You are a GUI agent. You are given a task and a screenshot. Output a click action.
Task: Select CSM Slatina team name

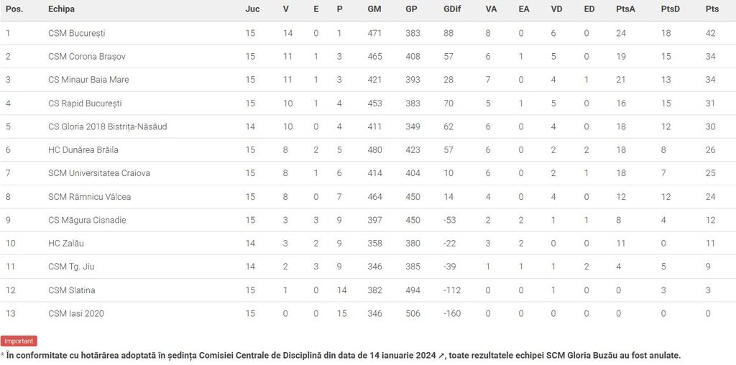(x=72, y=290)
